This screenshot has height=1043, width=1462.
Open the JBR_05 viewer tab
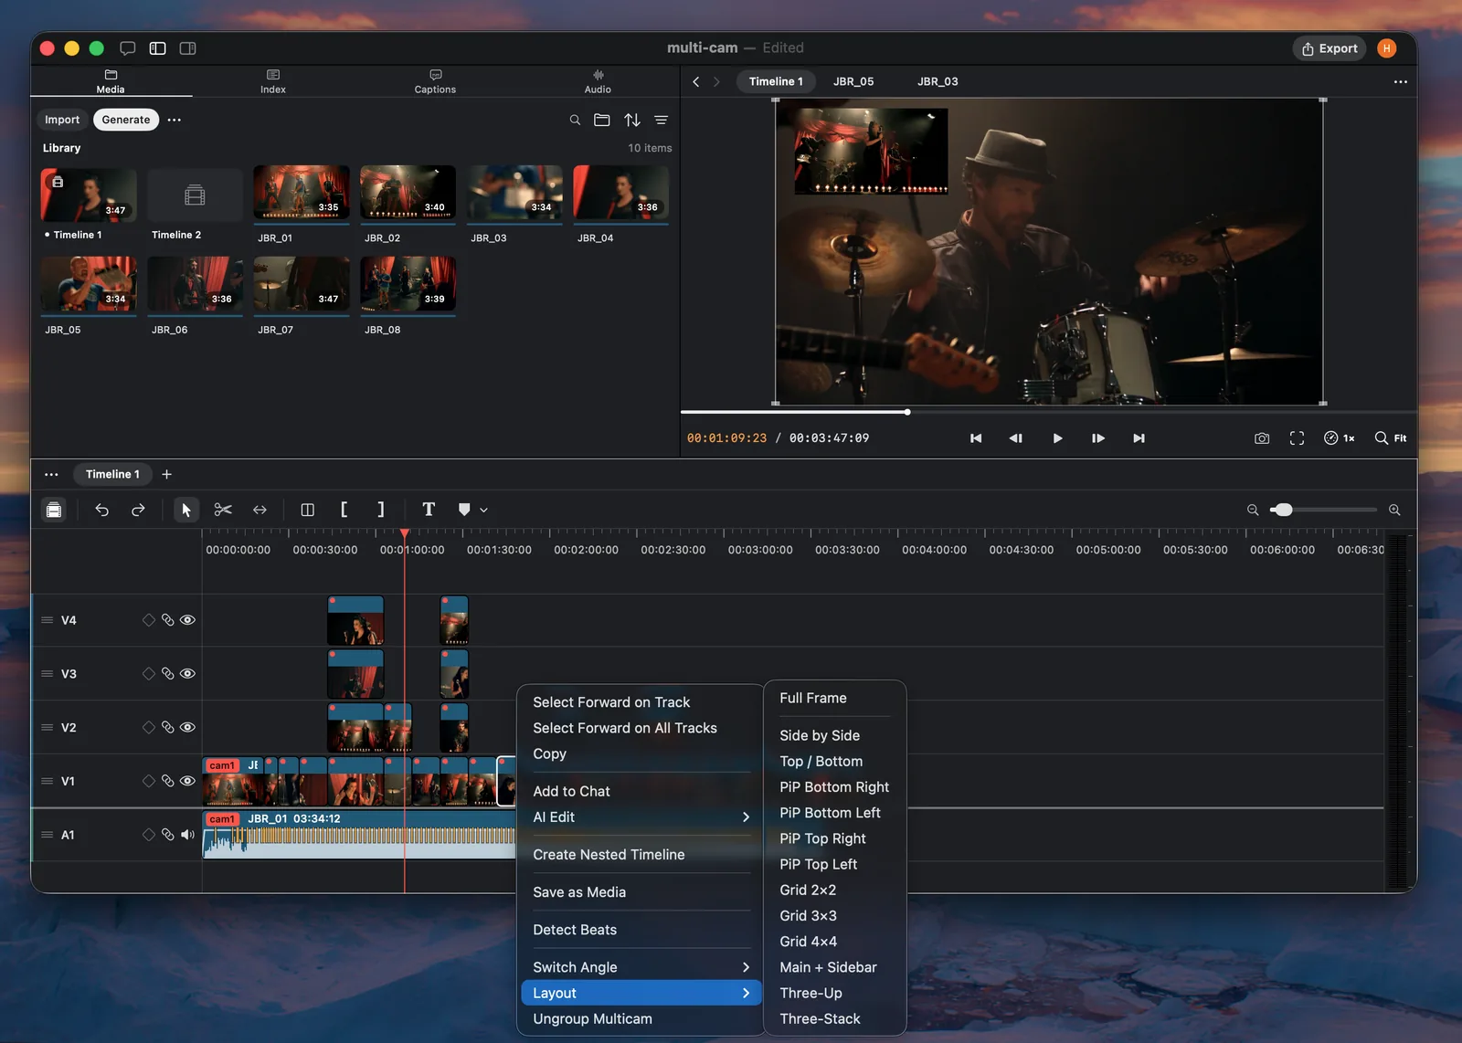click(x=853, y=81)
